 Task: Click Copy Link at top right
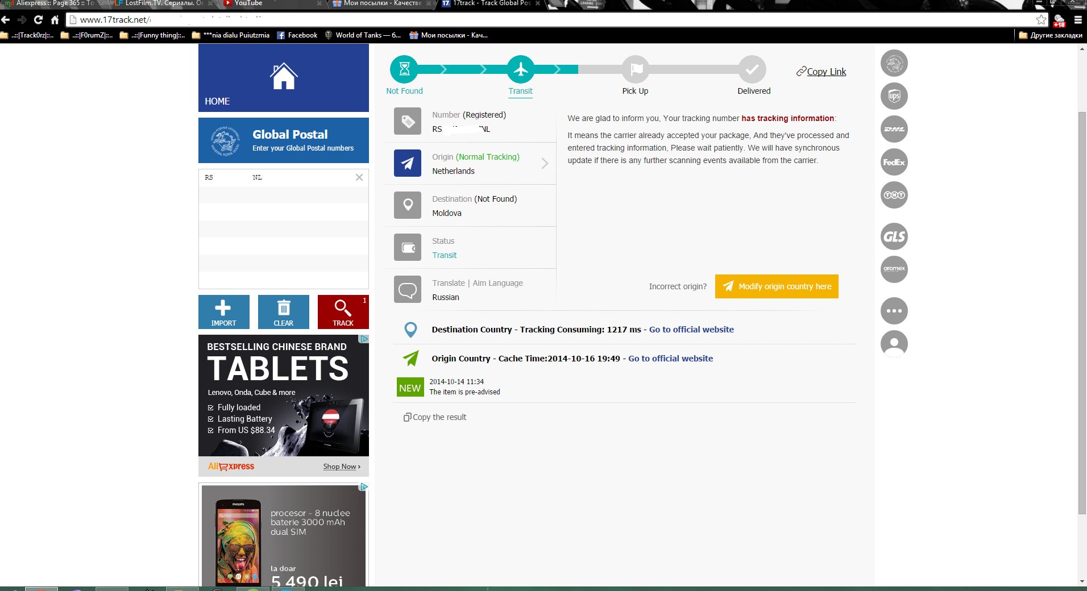(821, 72)
